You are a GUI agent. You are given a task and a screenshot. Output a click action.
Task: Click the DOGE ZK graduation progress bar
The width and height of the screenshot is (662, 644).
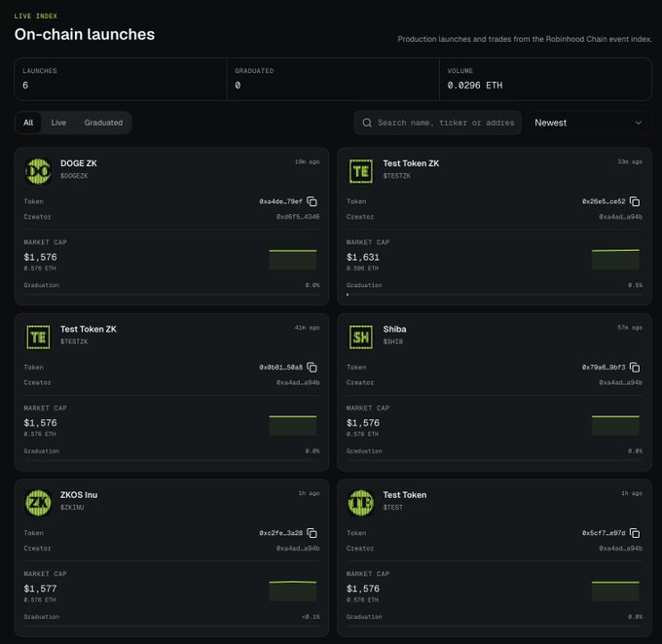pos(171,295)
